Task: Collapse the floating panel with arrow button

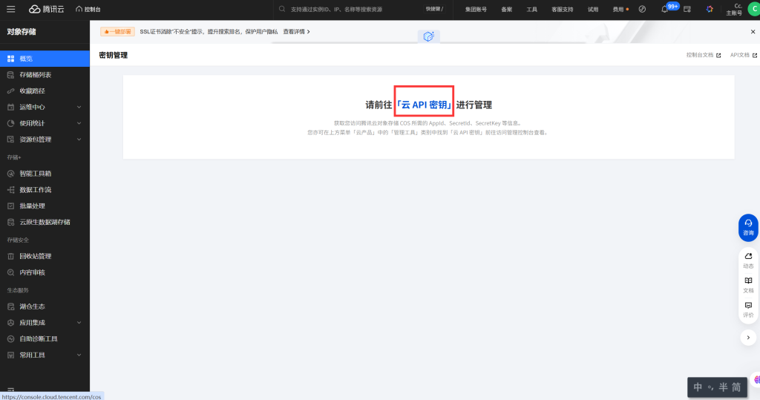Action: (748, 338)
